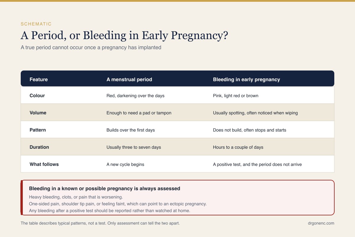Click the 'A menstrual period' column header
This screenshot has height=237, width=355.
click(129, 79)
